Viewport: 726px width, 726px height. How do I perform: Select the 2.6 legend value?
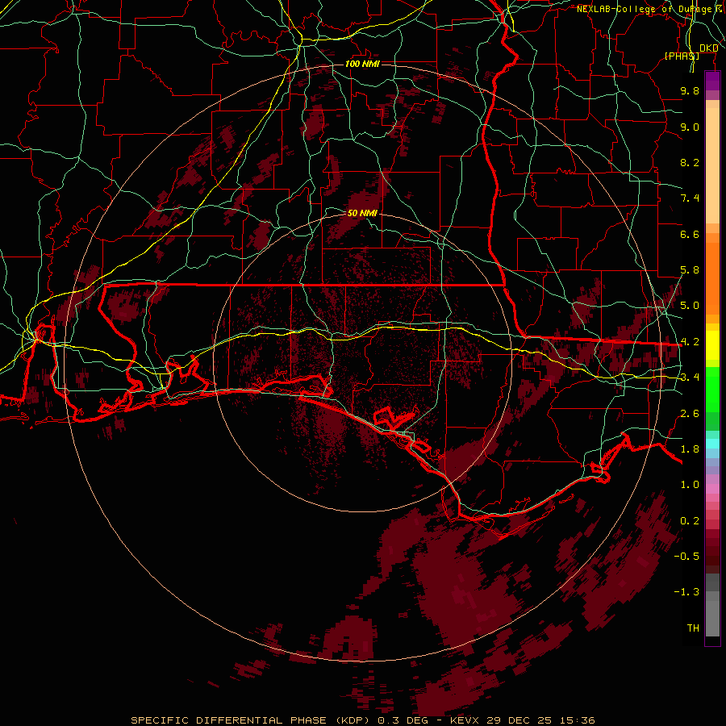point(690,414)
